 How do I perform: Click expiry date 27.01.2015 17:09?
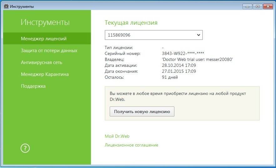click(179, 71)
